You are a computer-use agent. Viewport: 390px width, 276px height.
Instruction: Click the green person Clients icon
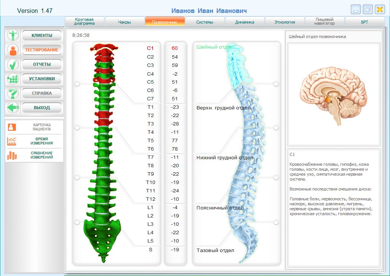point(13,35)
